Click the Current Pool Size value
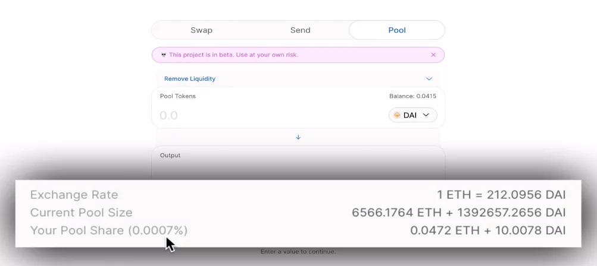The image size is (597, 266). pyautogui.click(x=458, y=213)
